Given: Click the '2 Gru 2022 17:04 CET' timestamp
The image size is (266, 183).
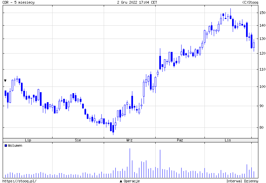Looking at the screenshot, I should pyautogui.click(x=137, y=2).
